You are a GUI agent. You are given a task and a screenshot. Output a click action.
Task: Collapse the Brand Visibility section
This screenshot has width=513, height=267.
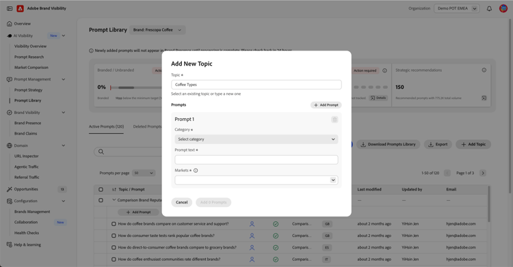click(x=64, y=113)
